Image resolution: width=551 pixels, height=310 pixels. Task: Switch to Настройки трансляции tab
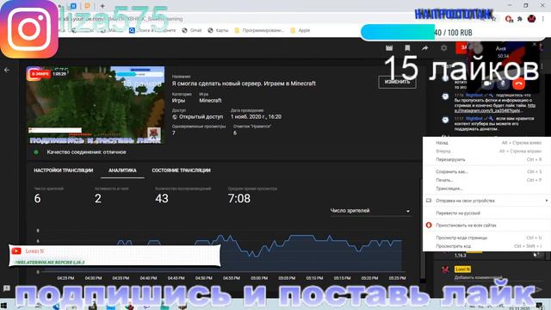click(x=64, y=170)
